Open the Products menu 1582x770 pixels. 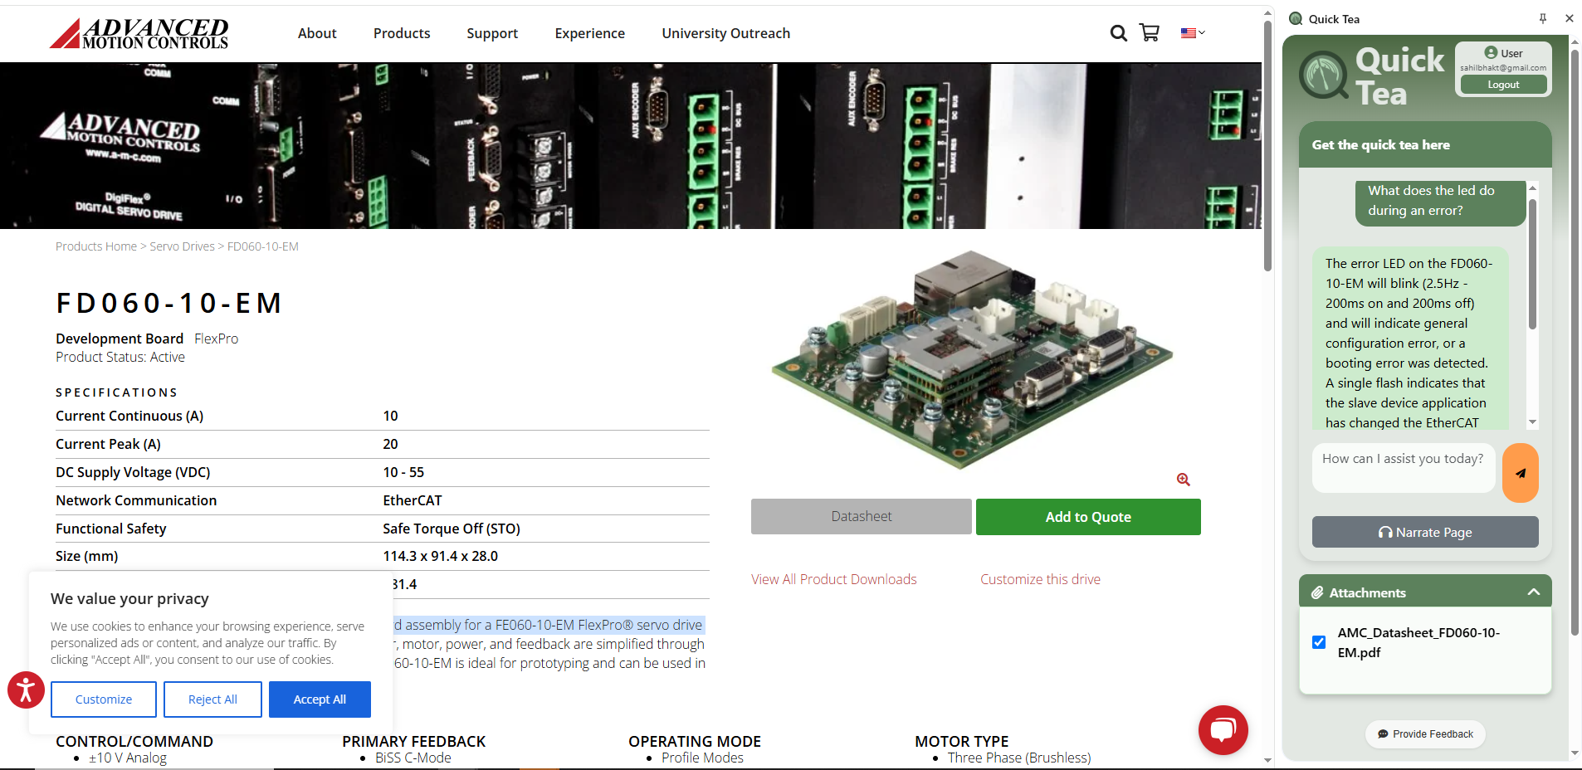[402, 33]
